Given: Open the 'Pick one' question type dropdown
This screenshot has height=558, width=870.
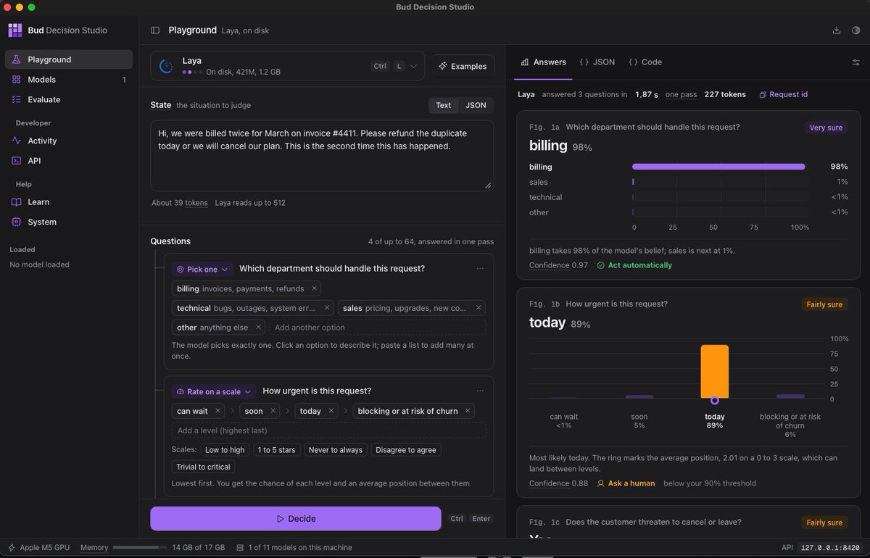Looking at the screenshot, I should pos(202,269).
